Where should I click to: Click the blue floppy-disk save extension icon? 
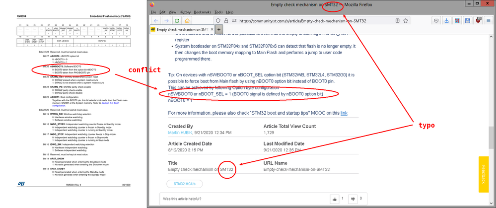tap(468, 21)
